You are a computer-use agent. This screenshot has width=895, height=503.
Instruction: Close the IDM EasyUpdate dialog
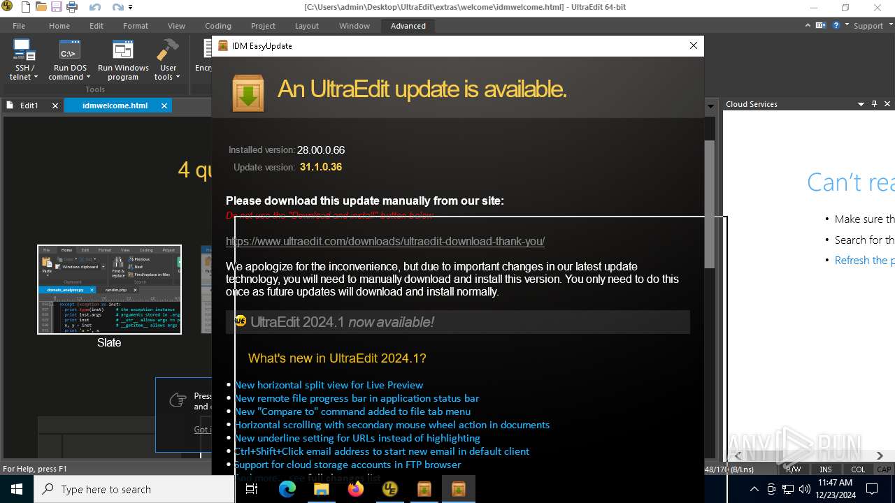693,45
